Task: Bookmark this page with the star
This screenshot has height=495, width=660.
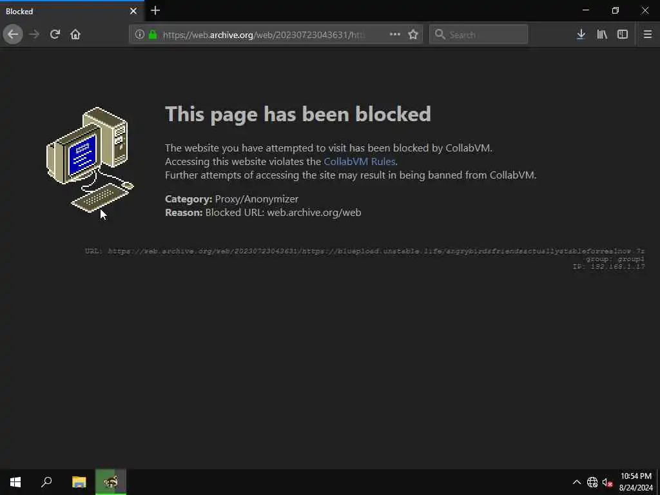Action: click(413, 35)
